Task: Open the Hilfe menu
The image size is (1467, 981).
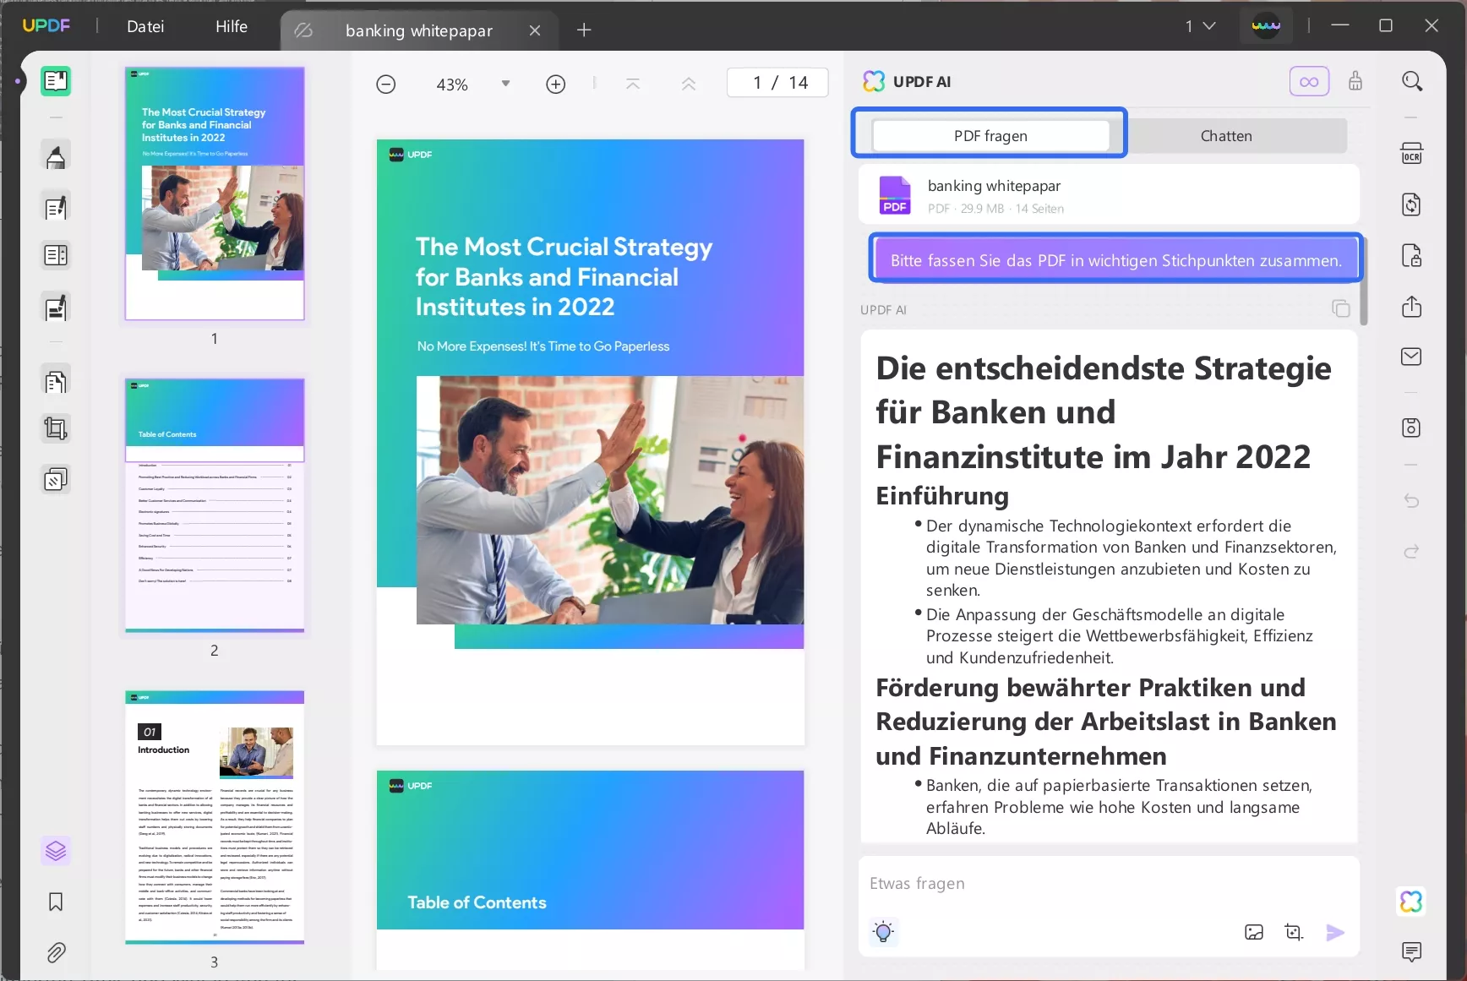Action: tap(232, 26)
